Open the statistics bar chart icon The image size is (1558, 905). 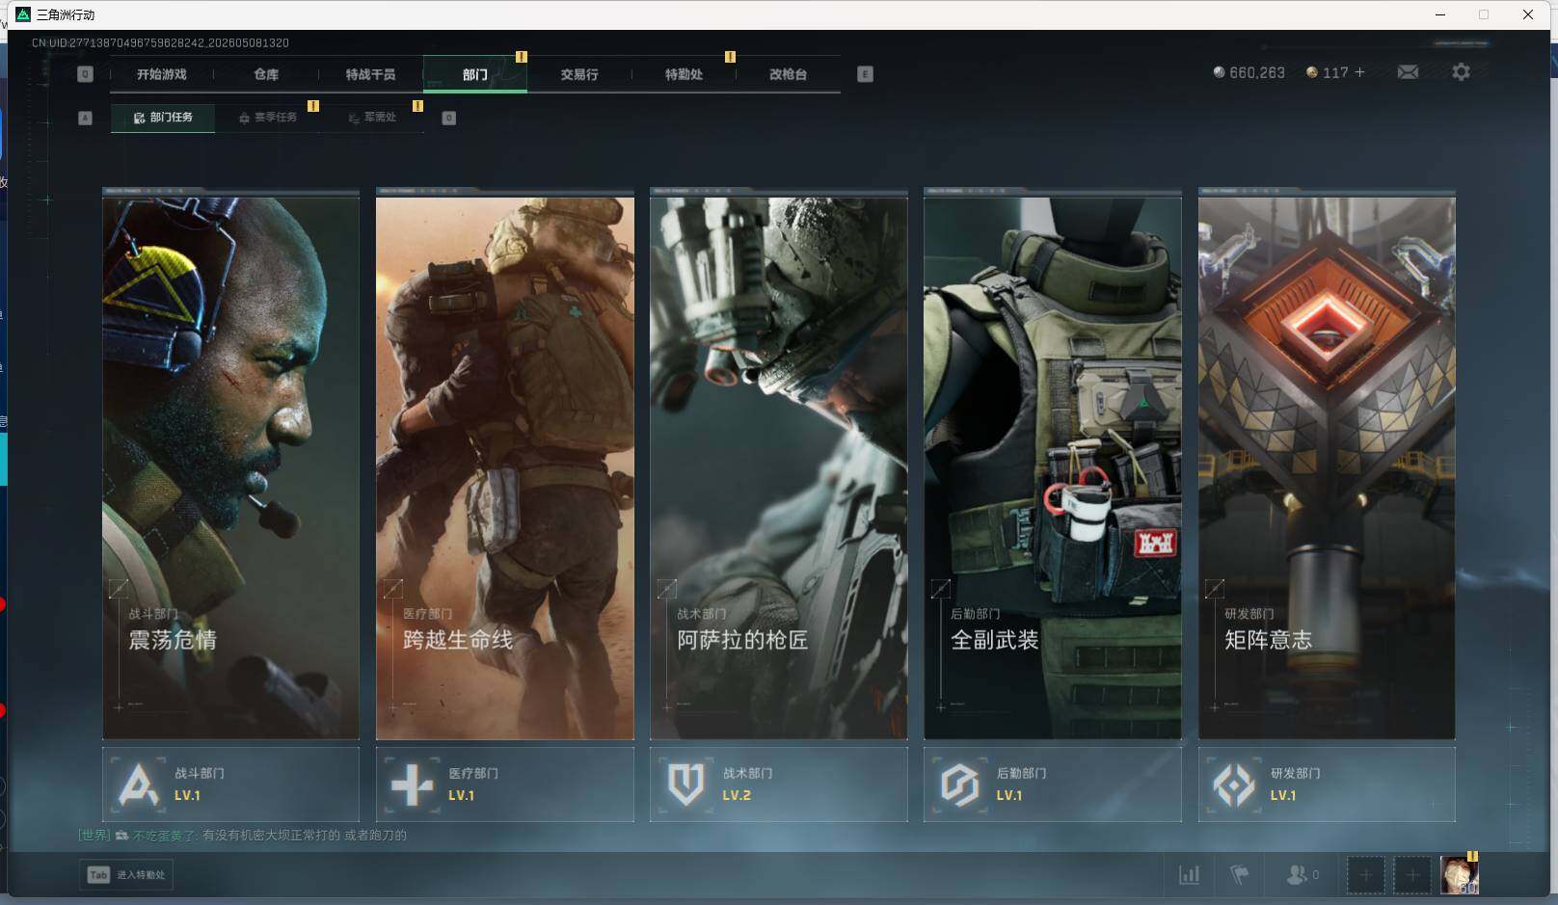pos(1190,875)
